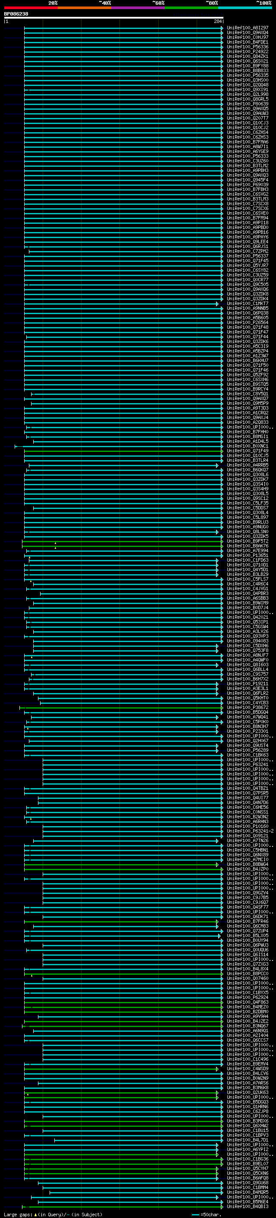Open the UniRef100_B7FHH0 hit
The image size is (276, 1218).
pos(247,432)
